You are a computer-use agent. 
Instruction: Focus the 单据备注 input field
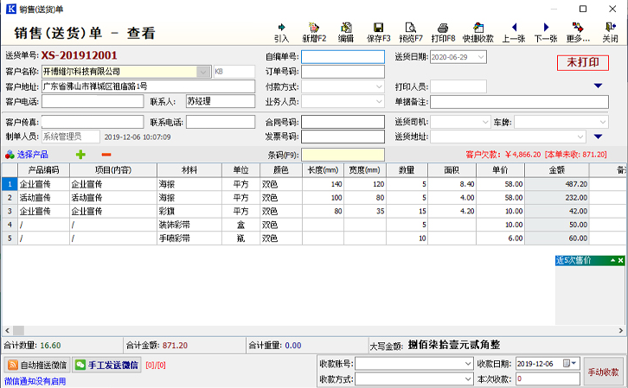tap(520, 102)
